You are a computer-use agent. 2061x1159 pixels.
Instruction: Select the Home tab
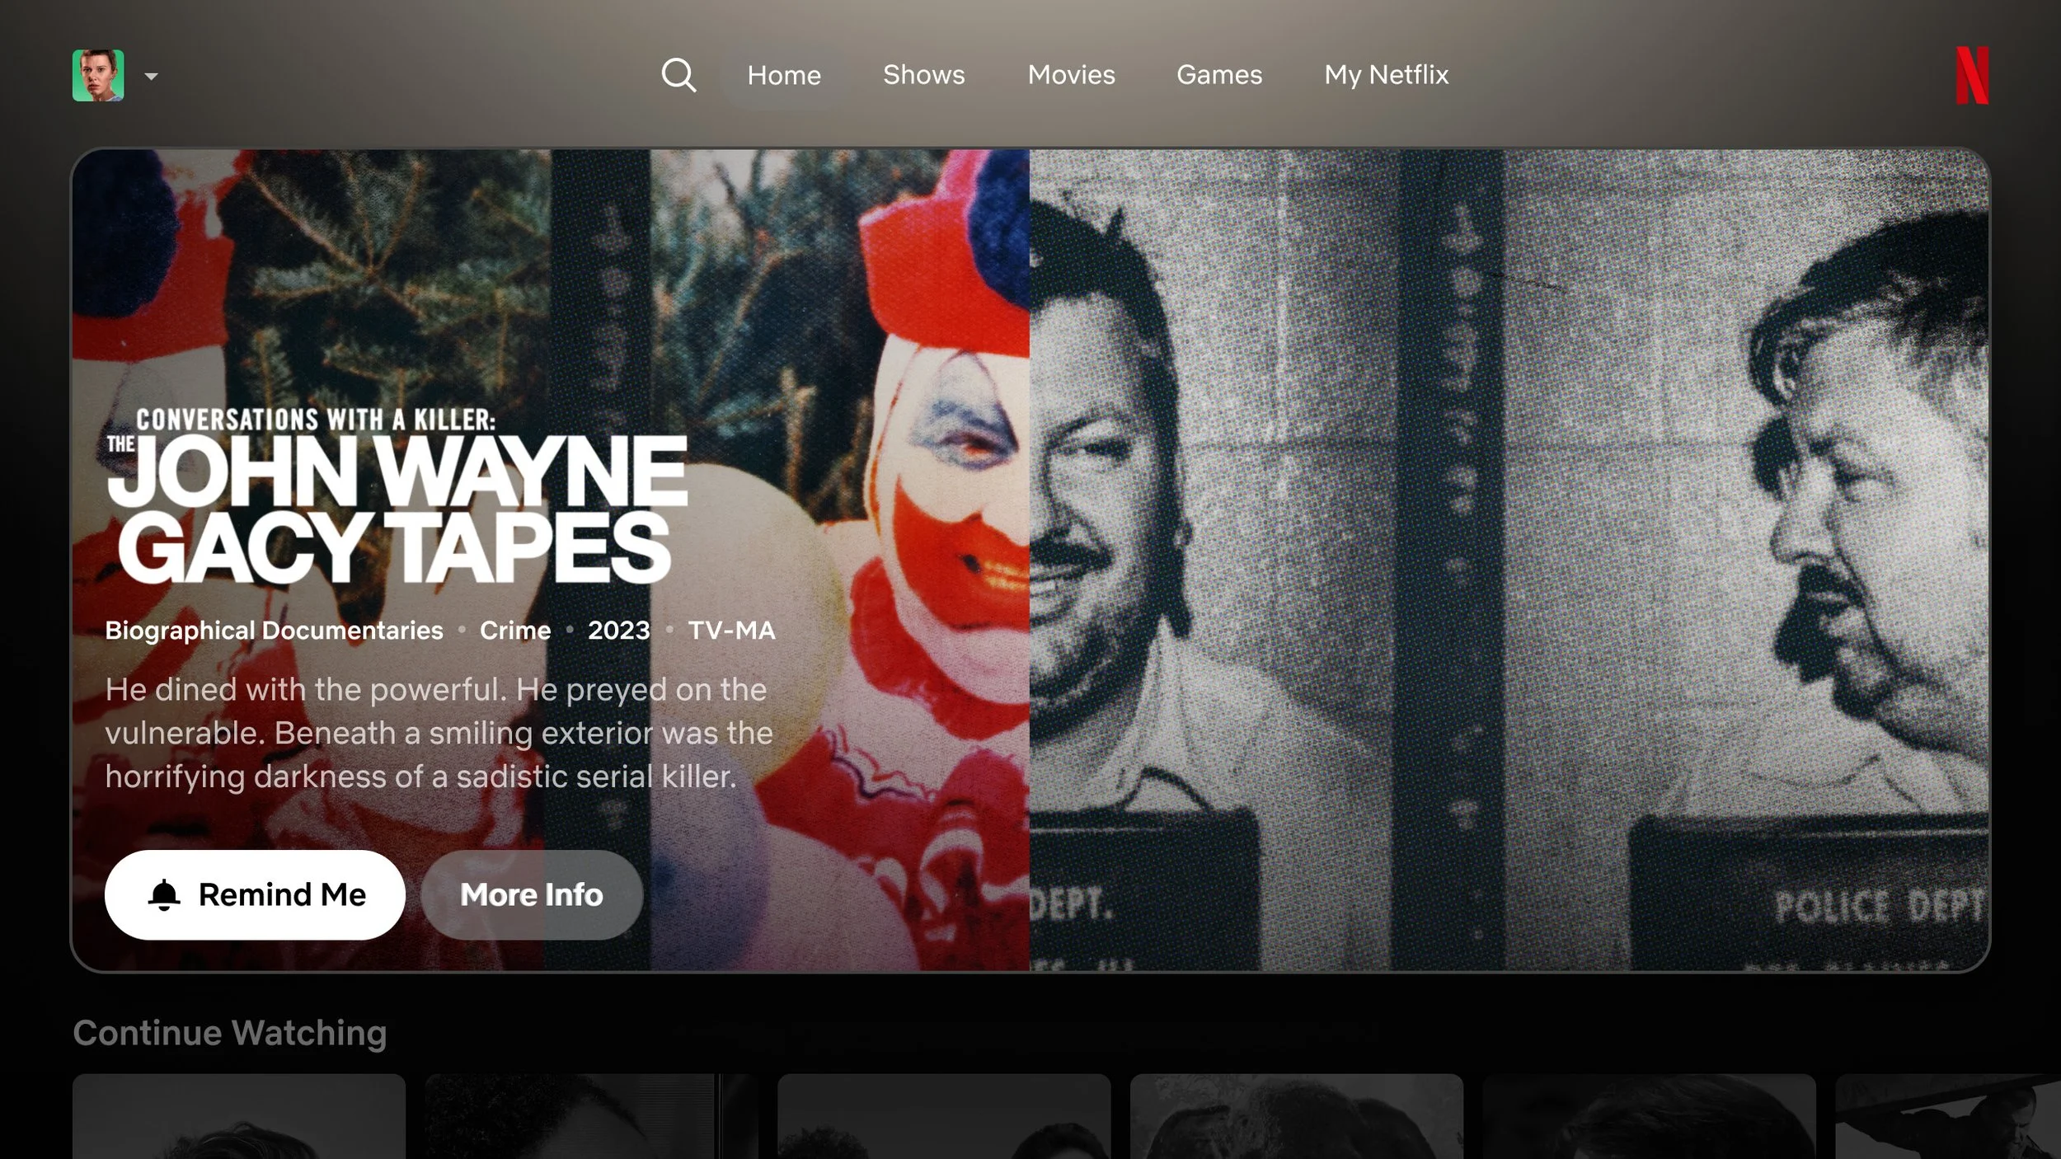[784, 75]
